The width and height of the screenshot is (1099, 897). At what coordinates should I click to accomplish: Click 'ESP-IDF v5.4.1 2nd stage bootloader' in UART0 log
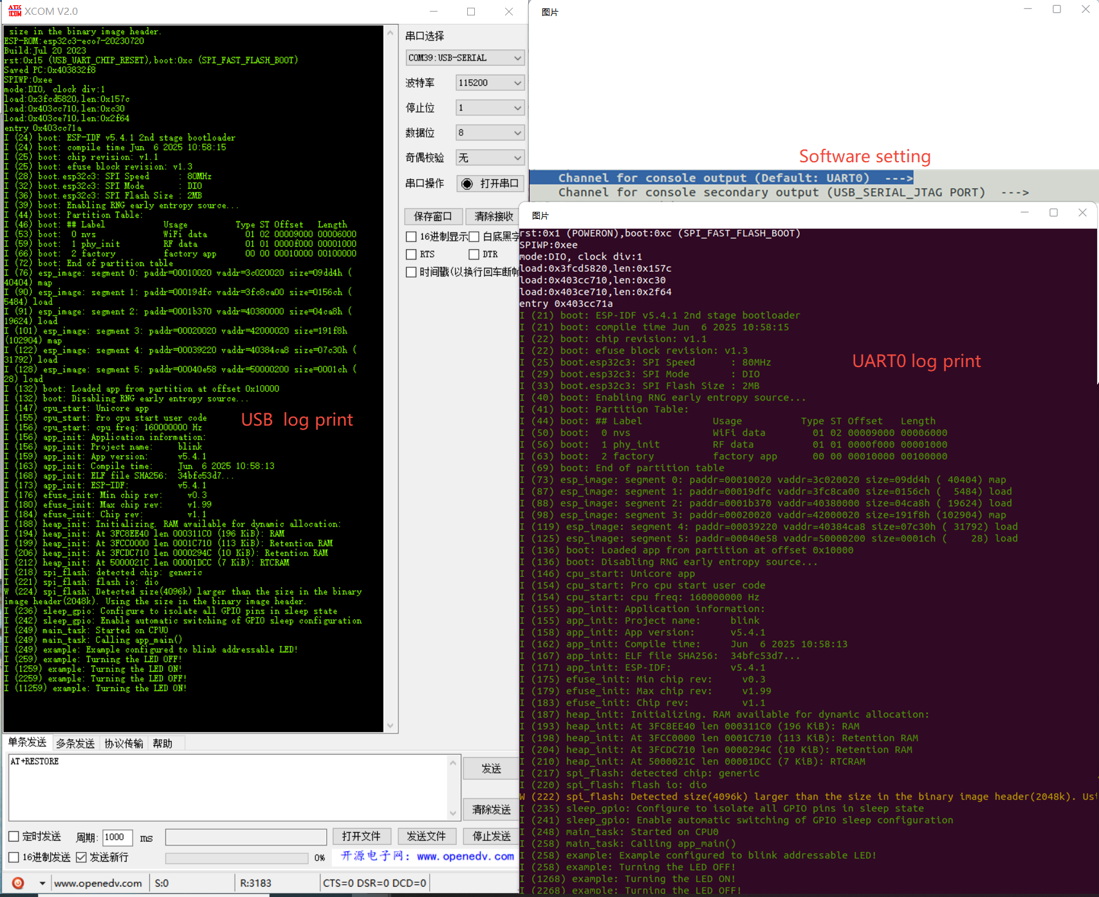coord(697,316)
